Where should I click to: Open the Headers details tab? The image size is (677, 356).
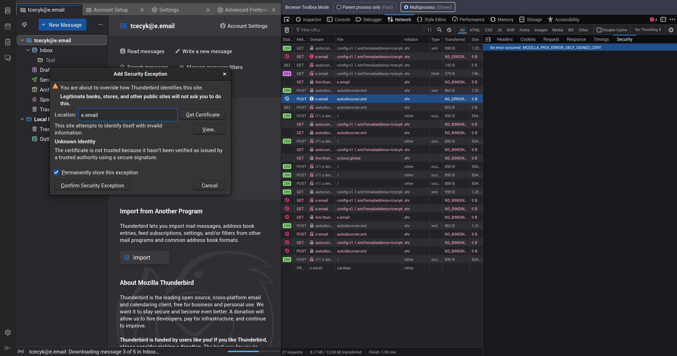click(505, 39)
